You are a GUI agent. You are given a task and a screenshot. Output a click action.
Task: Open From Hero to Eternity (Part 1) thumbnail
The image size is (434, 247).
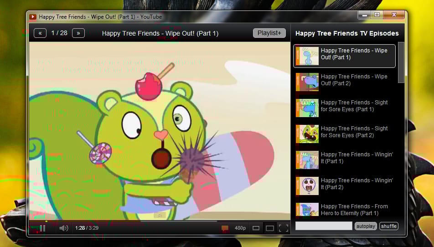[307, 210]
